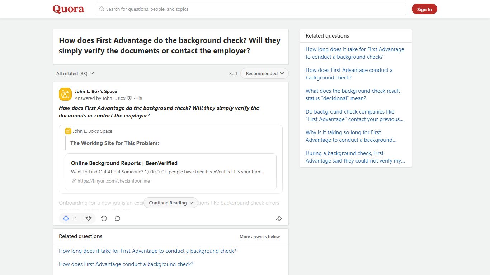This screenshot has height=275, width=490.
Task: Open the Recommended sort dropdown
Action: click(265, 73)
